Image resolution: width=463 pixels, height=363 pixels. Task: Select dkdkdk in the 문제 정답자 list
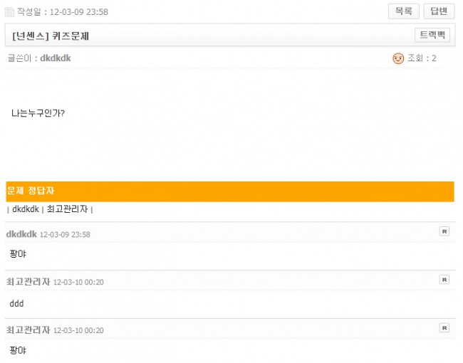pyautogui.click(x=25, y=209)
